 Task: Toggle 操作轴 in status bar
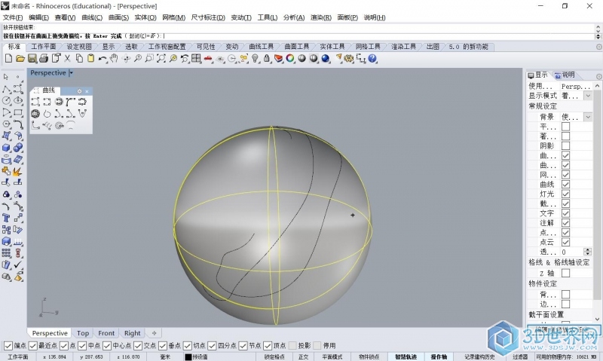pyautogui.click(x=439, y=356)
